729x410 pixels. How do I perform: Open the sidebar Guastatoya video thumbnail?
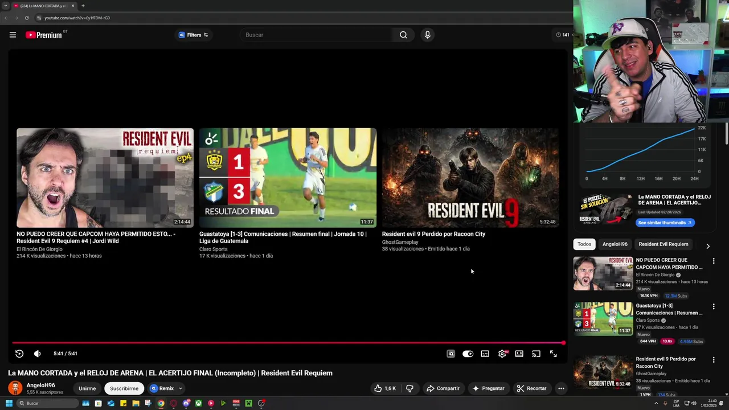point(603,319)
